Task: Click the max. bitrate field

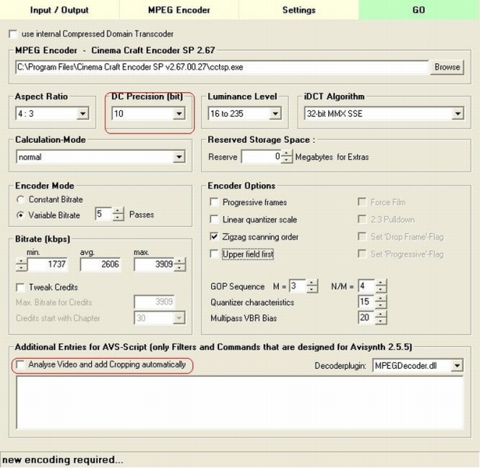Action: click(154, 264)
